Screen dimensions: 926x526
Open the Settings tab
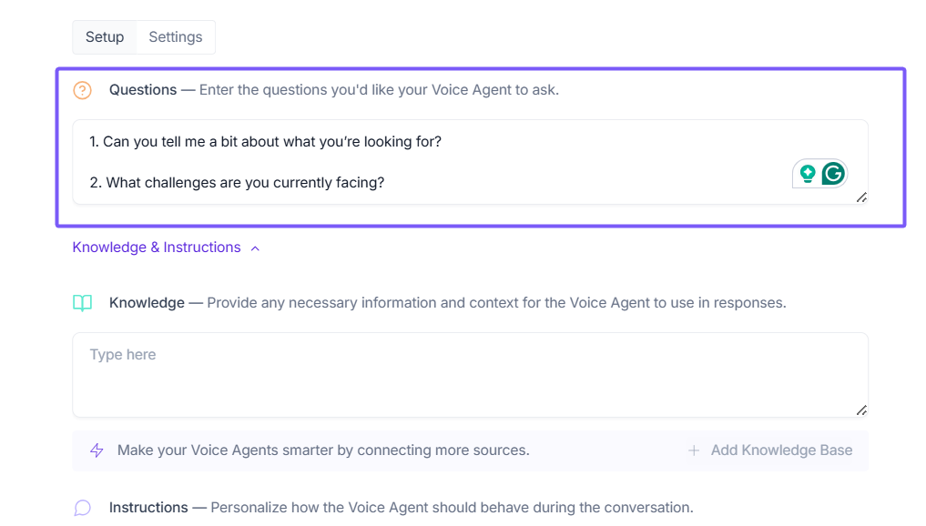[x=176, y=37]
